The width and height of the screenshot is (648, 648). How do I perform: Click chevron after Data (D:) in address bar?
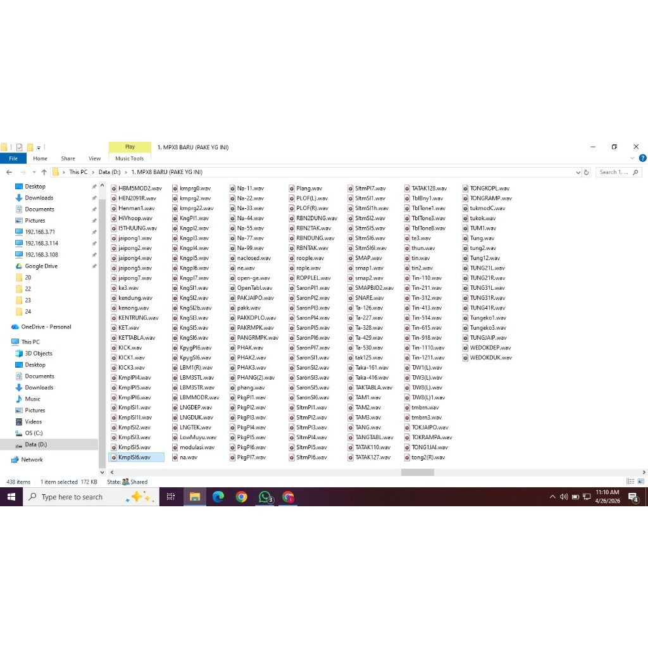(126, 172)
